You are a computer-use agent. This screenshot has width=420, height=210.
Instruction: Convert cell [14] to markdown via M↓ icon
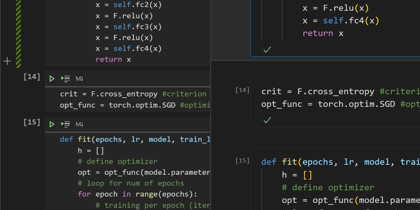pyautogui.click(x=80, y=79)
